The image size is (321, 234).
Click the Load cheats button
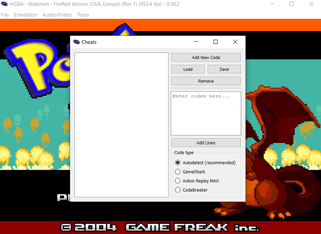[188, 69]
